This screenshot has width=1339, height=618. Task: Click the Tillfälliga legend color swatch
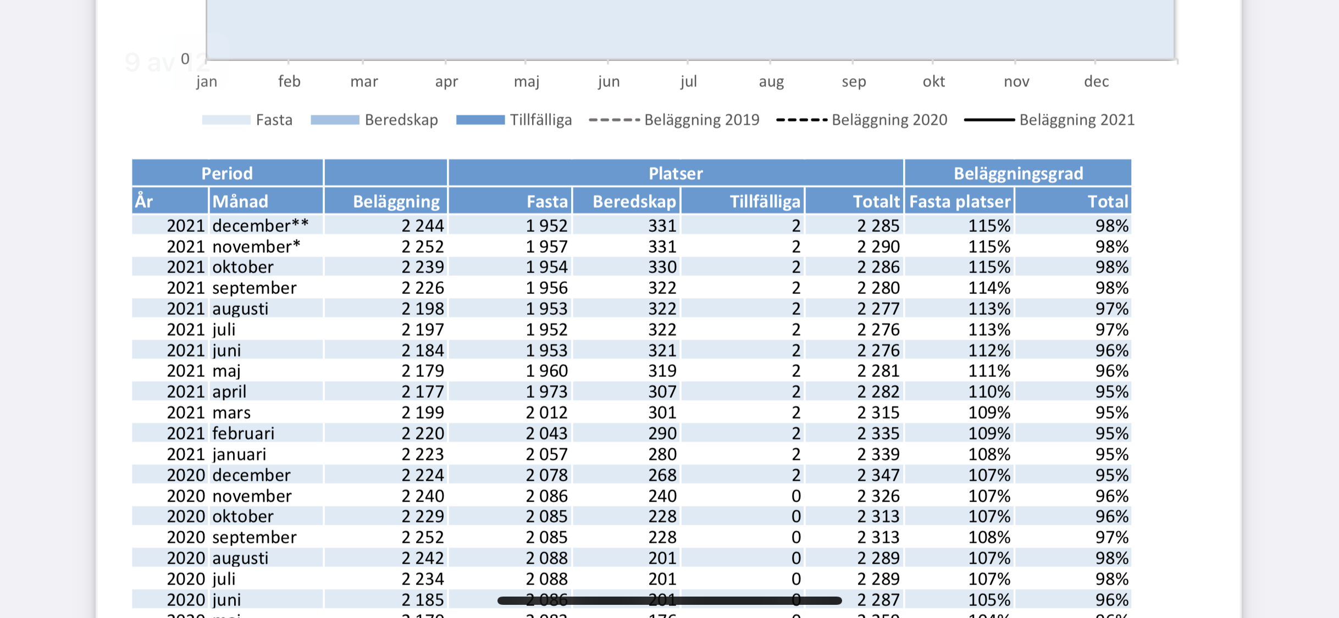point(480,120)
